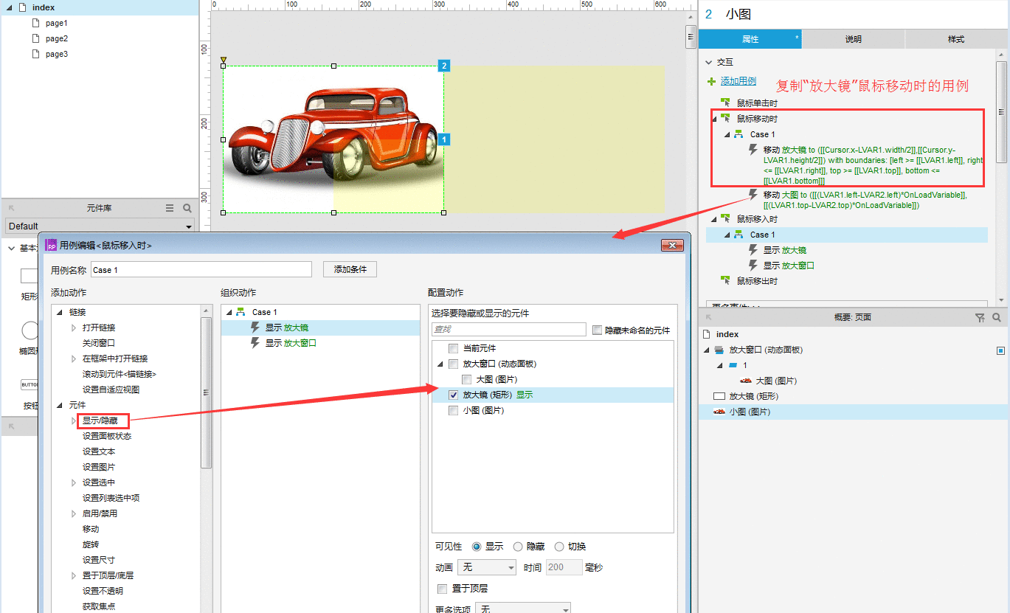The image size is (1010, 613).
Task: Click the index page icon in sitemap
Action: [x=21, y=7]
